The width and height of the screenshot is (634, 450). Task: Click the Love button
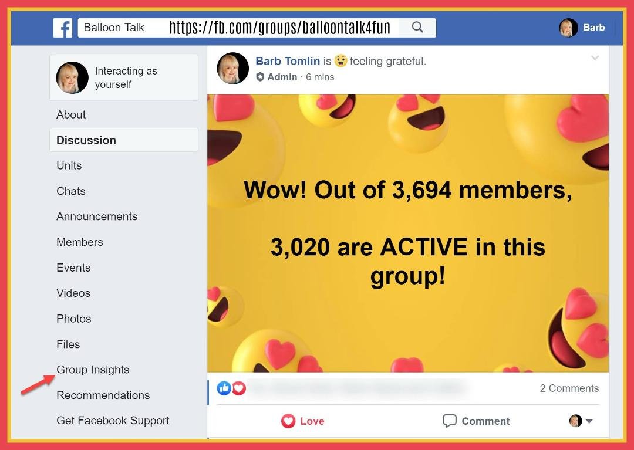pos(303,421)
